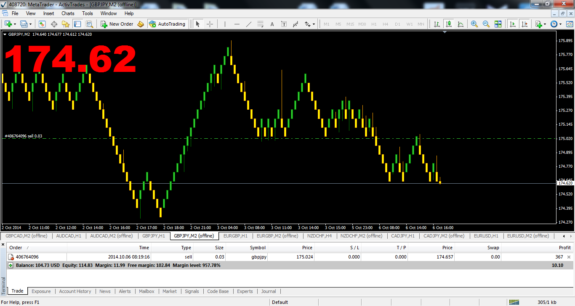Switch chart to Line Chart mode
The image size is (575, 306).
pyautogui.click(x=461, y=24)
